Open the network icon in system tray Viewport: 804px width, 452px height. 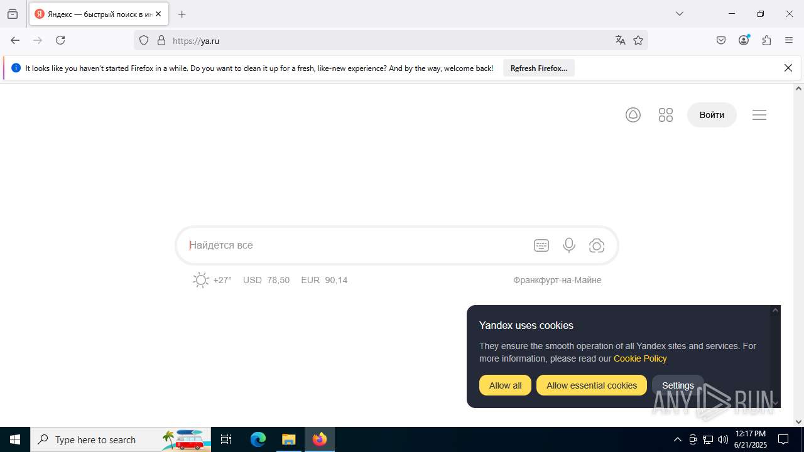708,439
